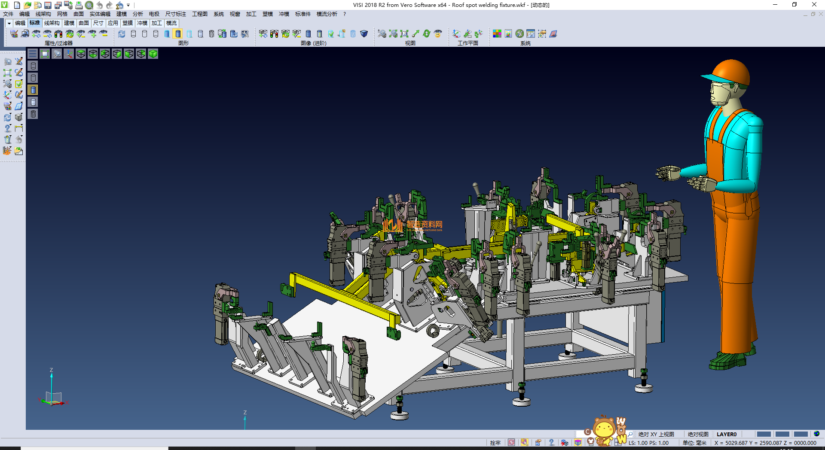This screenshot has height=450, width=825.
Task: Click the green refresh view icon
Action: pos(426,33)
